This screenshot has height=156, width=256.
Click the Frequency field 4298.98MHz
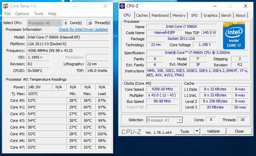tap(68, 51)
